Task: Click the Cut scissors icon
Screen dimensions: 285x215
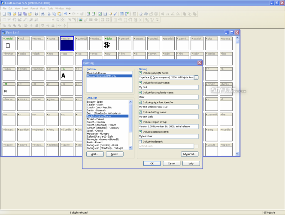Action: click(49, 14)
